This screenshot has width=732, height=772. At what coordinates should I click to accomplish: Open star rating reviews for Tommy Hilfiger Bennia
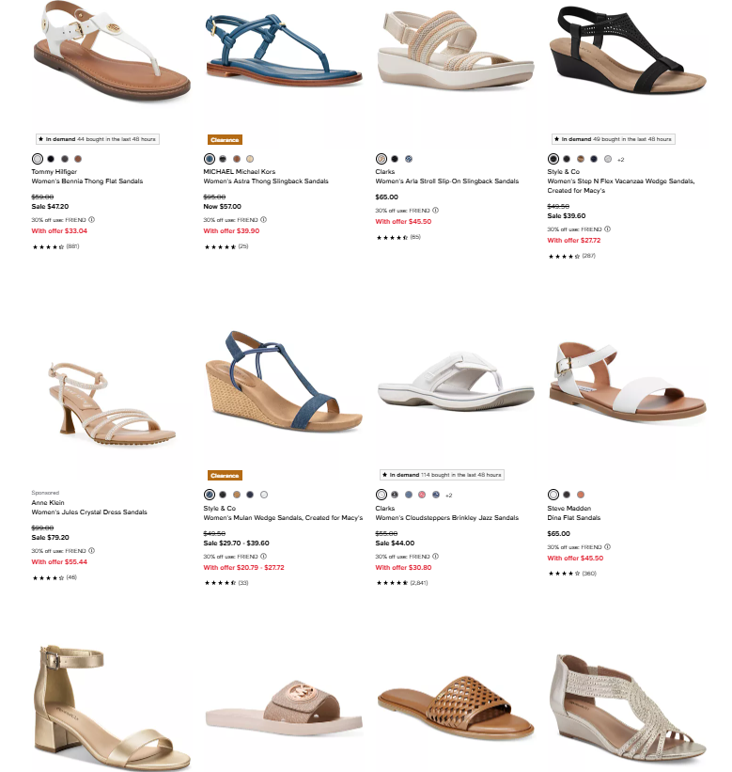point(55,246)
